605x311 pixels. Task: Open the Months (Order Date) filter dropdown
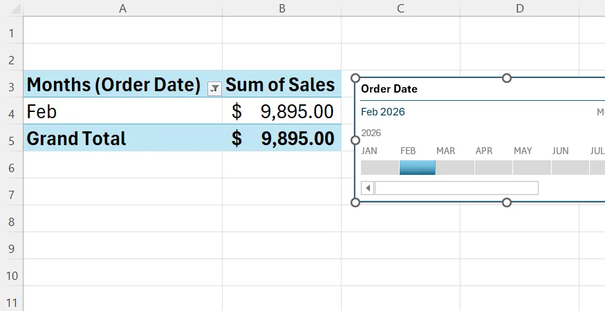[214, 88]
